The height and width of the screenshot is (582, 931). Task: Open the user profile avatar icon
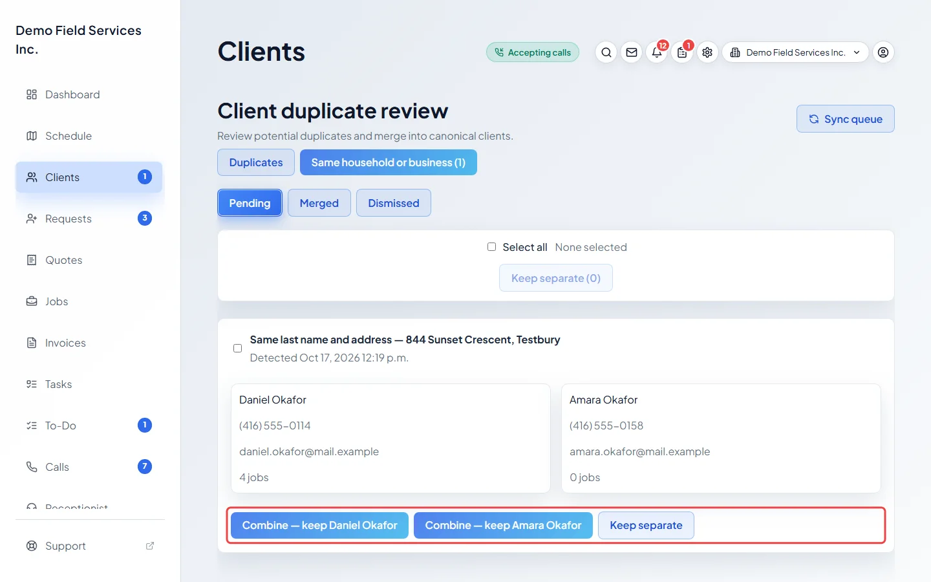883,52
